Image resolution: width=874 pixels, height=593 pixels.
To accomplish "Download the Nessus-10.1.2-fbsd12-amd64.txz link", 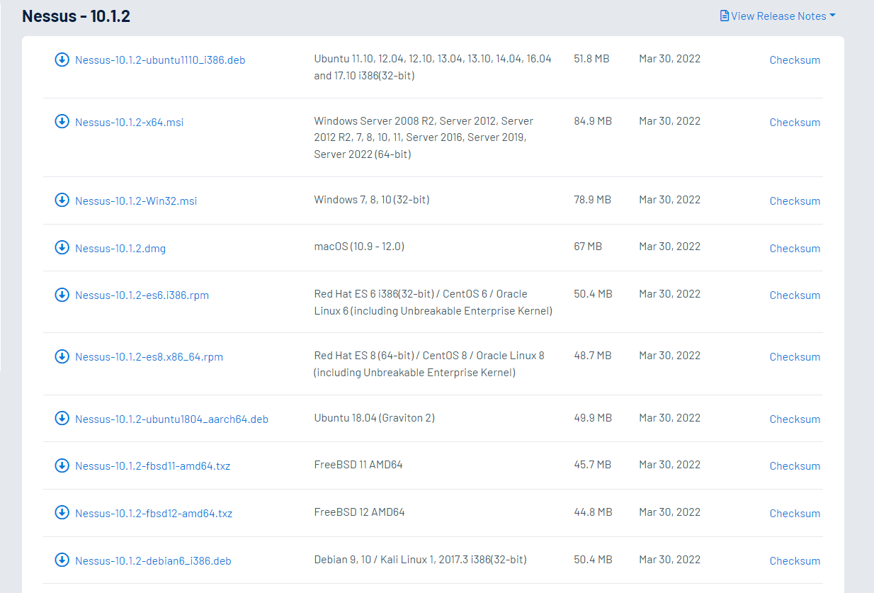I will (x=154, y=514).
